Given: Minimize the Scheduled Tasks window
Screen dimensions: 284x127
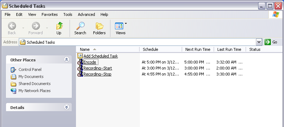Looking at the screenshot, I should [261, 6].
